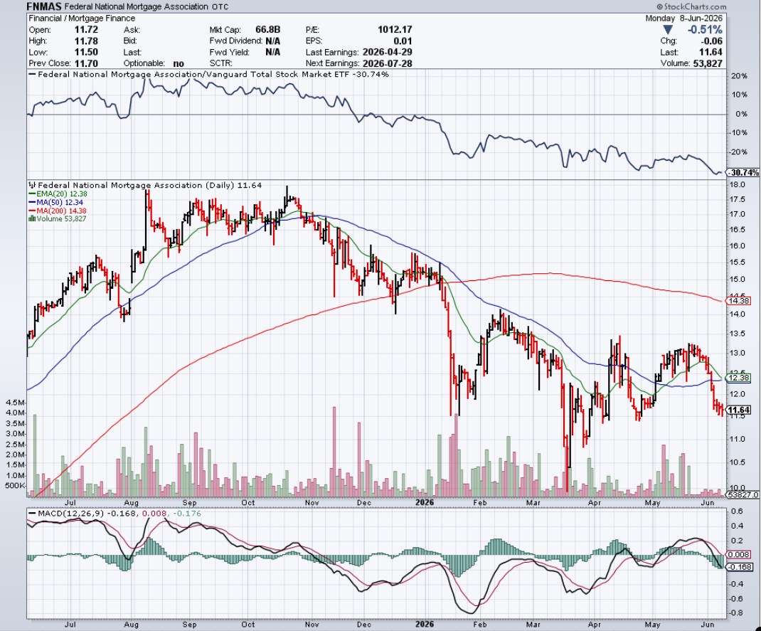Screen dimensions: 761x631
Task: Click the blue down-arrow change indicator
Action: pos(668,30)
